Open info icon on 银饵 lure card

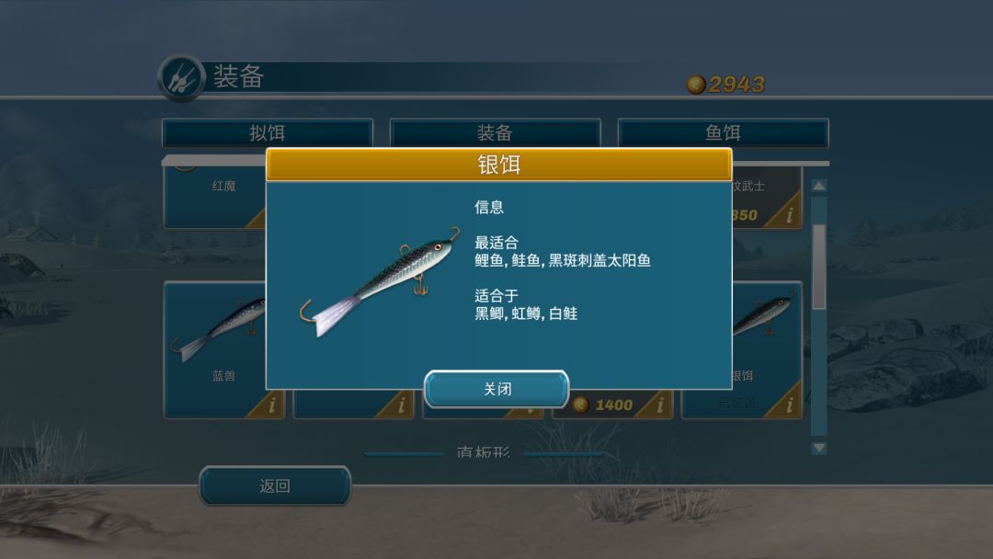click(x=789, y=405)
